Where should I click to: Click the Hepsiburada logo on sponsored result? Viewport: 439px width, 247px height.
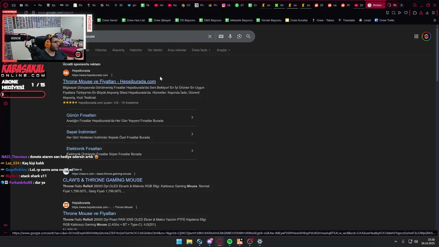tap(66, 73)
